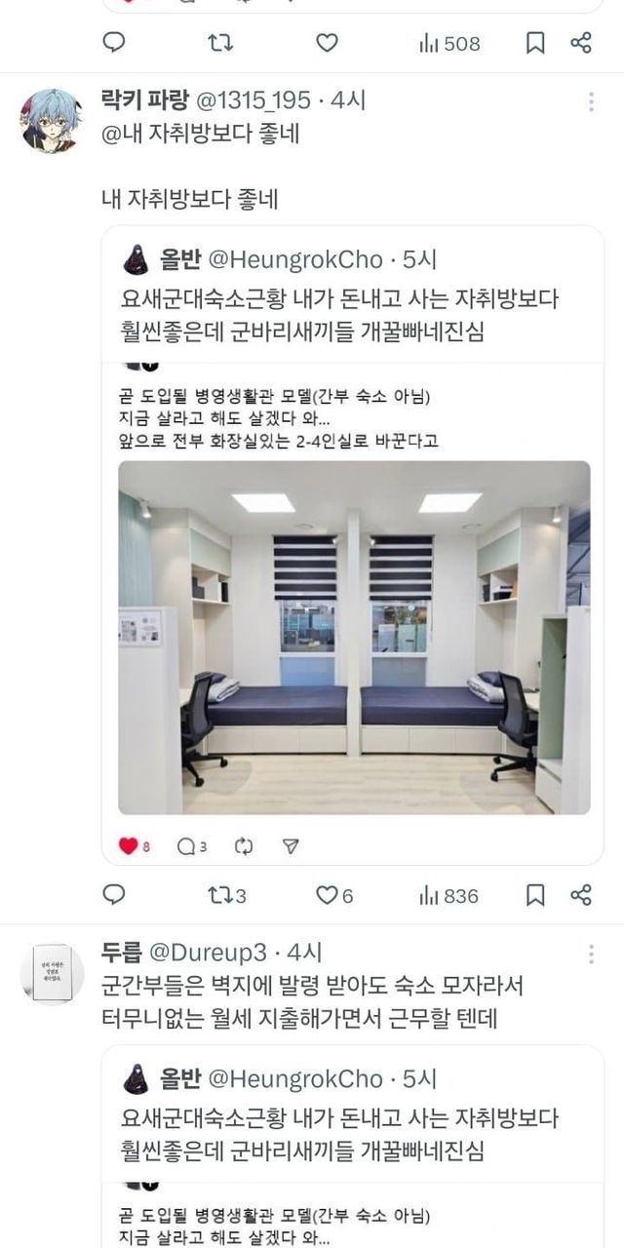Open the @1315_195 user handle
This screenshot has width=624, height=1248.
point(255,100)
